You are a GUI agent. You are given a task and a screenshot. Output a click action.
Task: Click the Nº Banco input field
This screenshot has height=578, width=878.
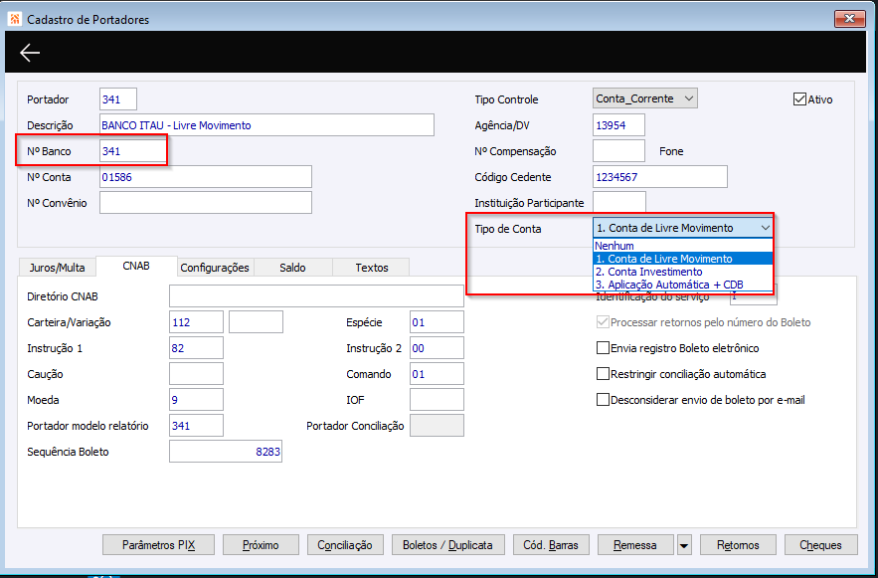132,151
